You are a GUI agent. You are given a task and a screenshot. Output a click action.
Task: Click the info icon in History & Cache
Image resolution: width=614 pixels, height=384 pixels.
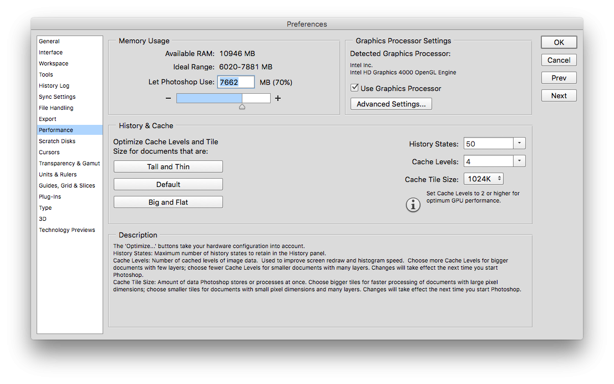coord(413,205)
